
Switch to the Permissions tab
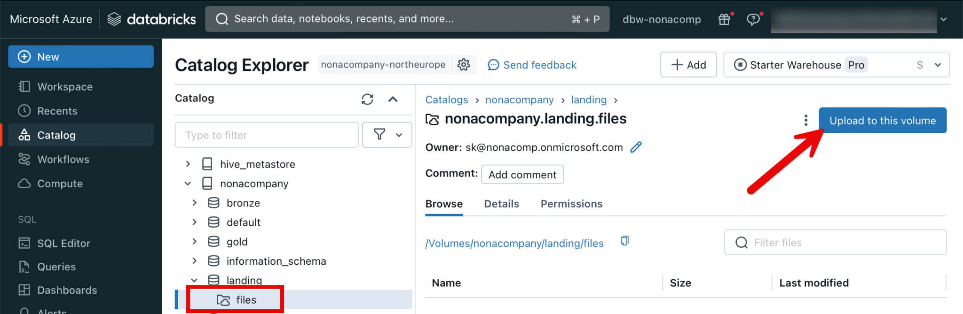(571, 204)
